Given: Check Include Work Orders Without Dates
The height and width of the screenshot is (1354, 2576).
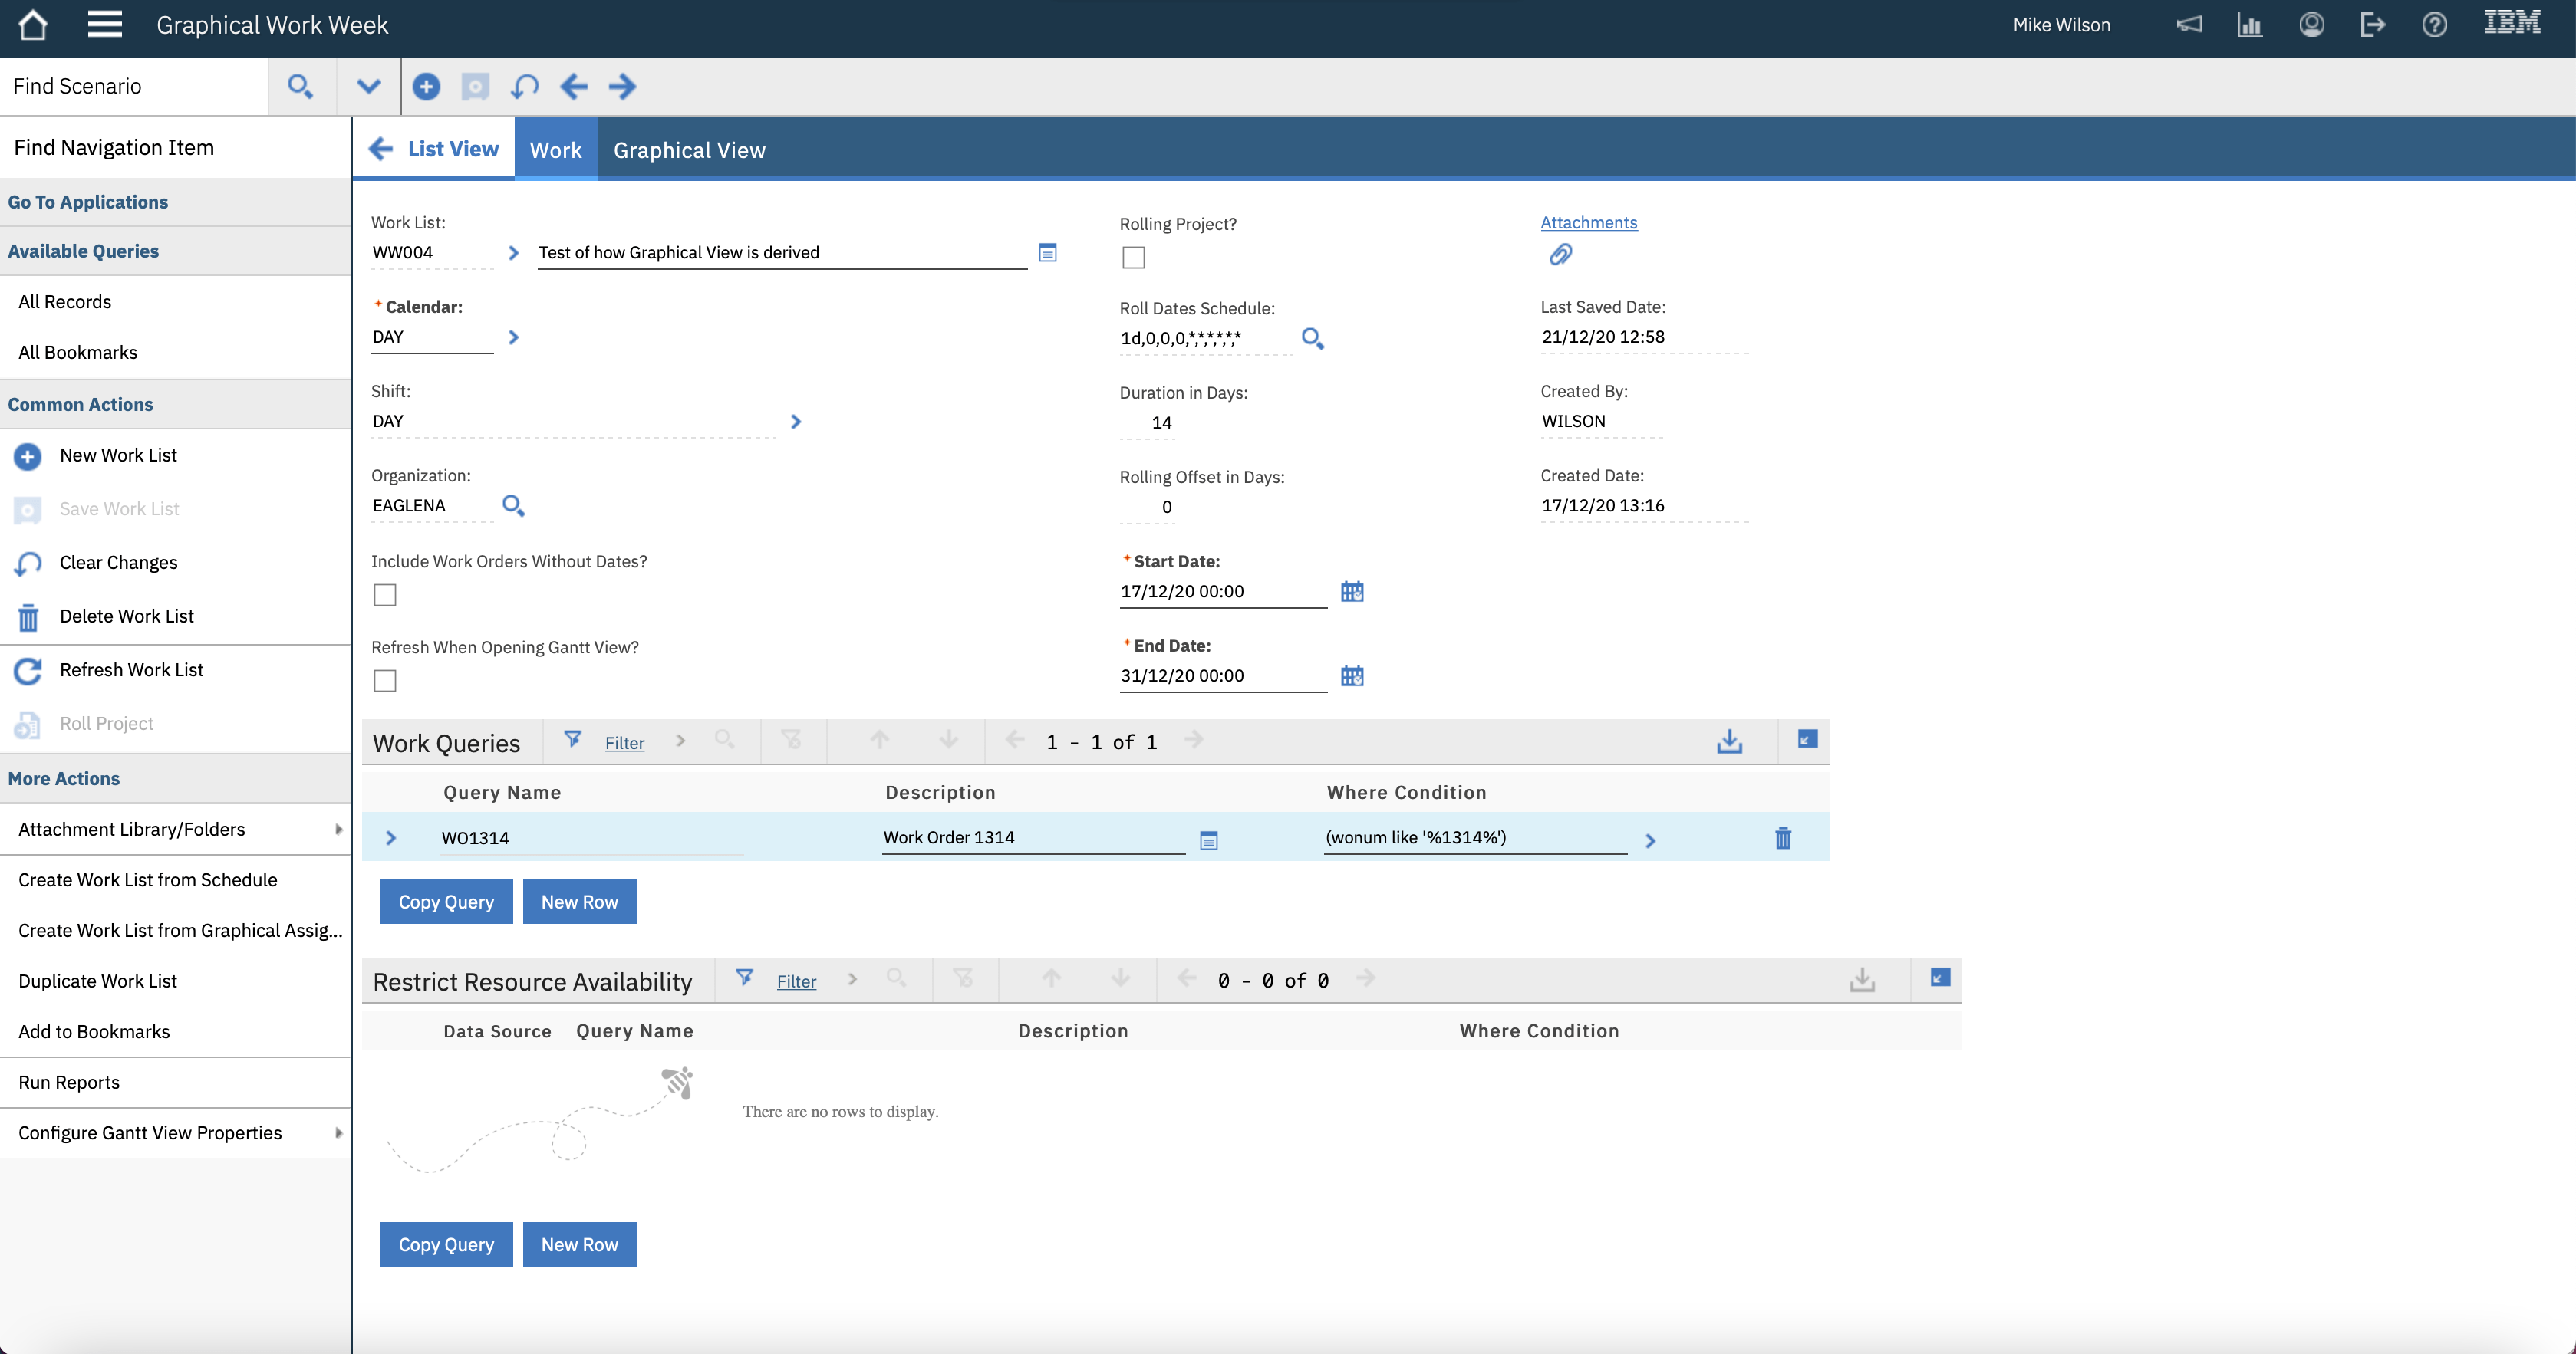Looking at the screenshot, I should 385,594.
